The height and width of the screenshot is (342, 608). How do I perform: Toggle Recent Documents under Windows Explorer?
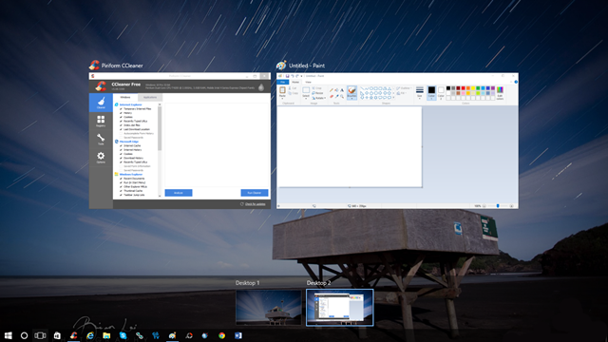pos(121,179)
